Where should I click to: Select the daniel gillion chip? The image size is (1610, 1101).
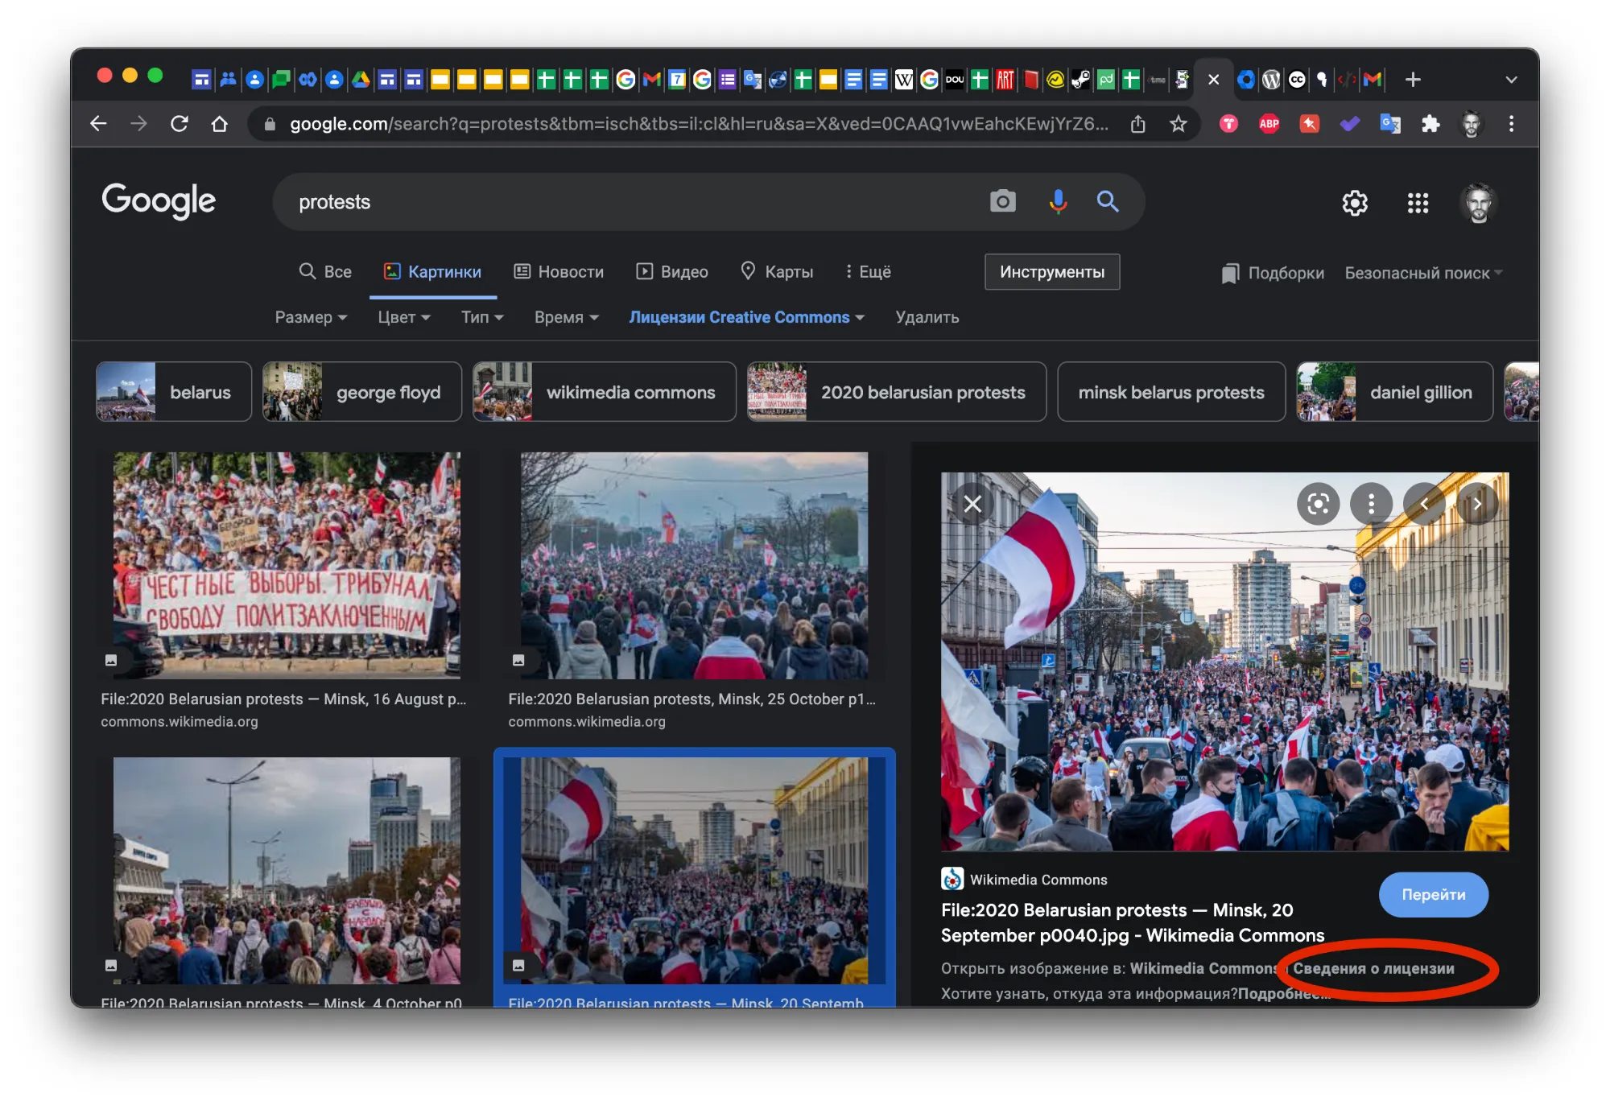pyautogui.click(x=1394, y=392)
